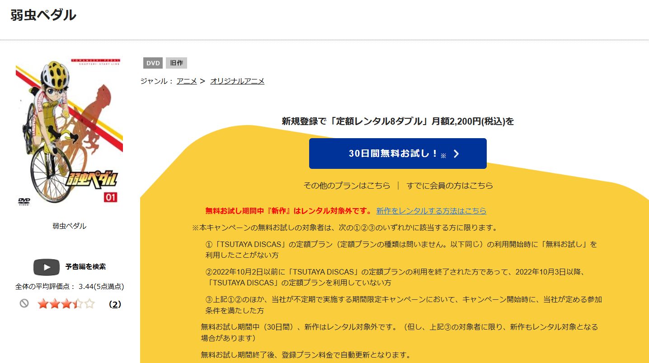
Task: Click the second star of the rating
Action: click(x=55, y=303)
